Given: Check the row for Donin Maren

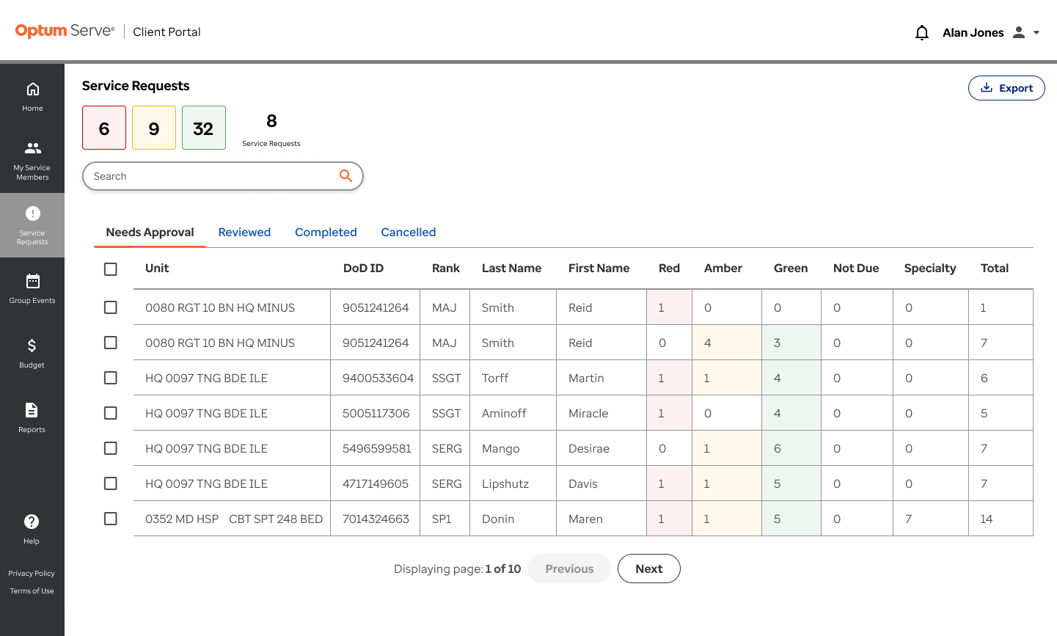Looking at the screenshot, I should pyautogui.click(x=111, y=519).
